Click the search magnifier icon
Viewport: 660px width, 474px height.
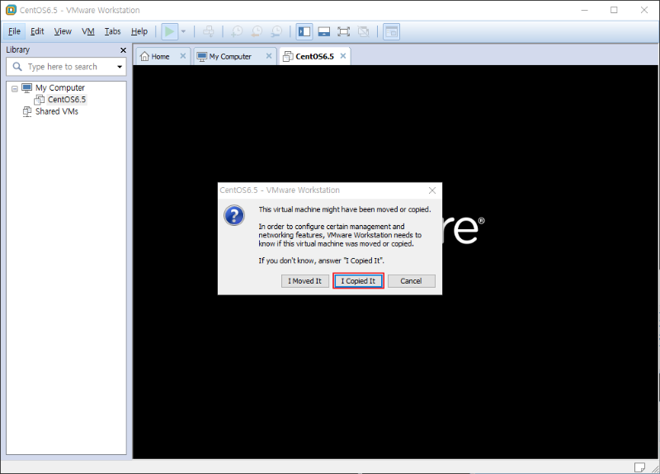click(x=17, y=67)
